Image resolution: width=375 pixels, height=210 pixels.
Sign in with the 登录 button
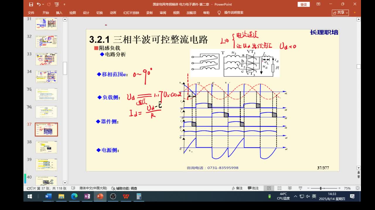pos(304,4)
